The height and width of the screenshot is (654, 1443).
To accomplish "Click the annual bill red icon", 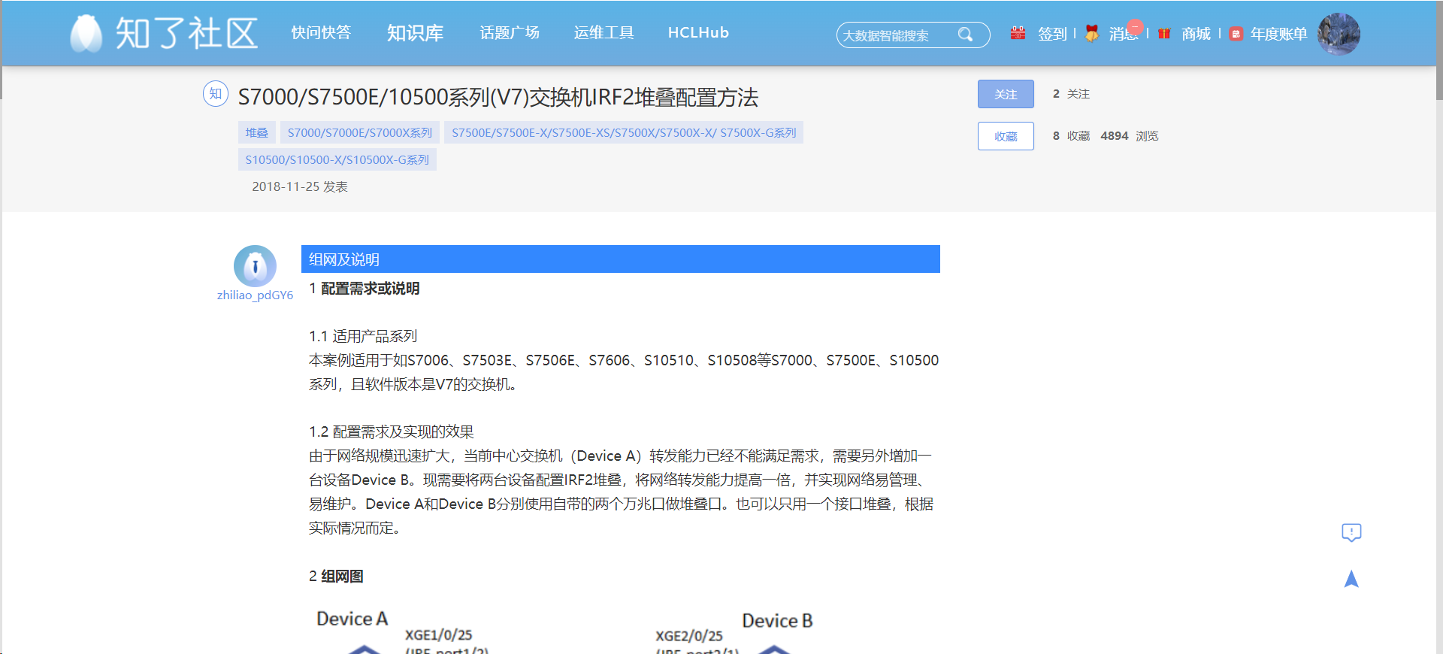I will (x=1236, y=34).
